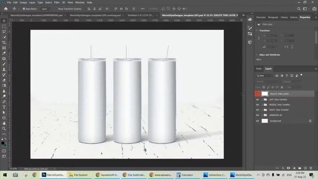
Task: Click the Windows Start button
Action: [5, 175]
